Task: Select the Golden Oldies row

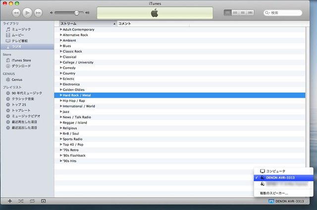Action: tap(180, 89)
